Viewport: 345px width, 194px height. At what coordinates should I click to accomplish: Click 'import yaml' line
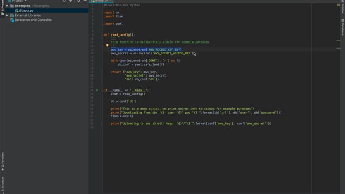click(x=113, y=24)
